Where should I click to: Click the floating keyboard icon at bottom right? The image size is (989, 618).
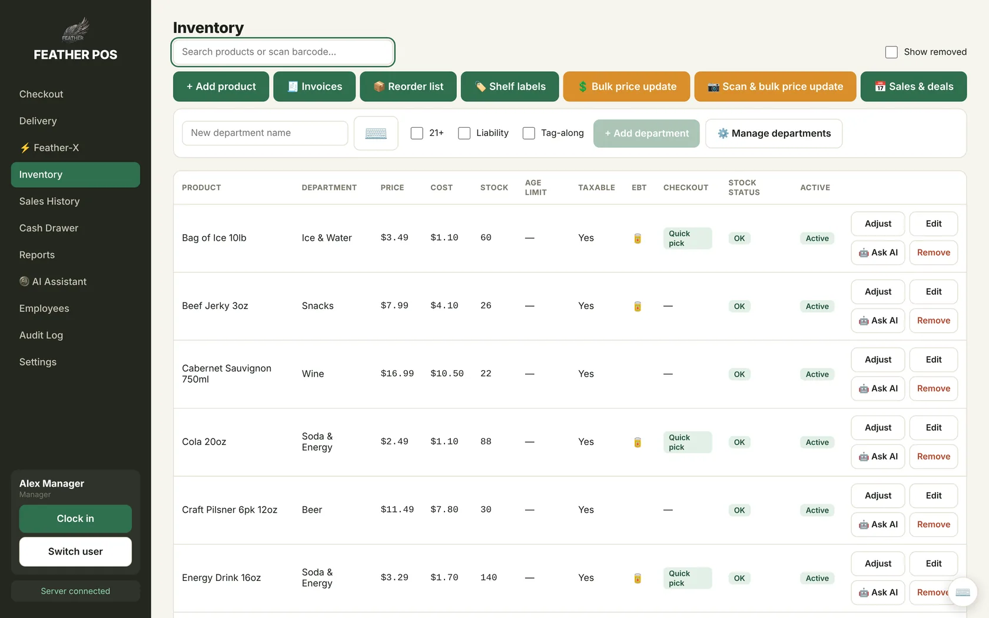pyautogui.click(x=963, y=593)
